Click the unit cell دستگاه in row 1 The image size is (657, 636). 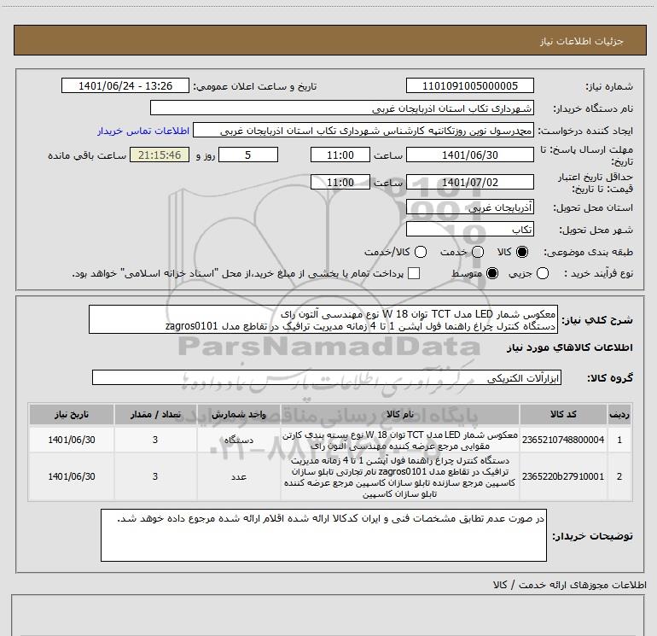[x=238, y=440]
